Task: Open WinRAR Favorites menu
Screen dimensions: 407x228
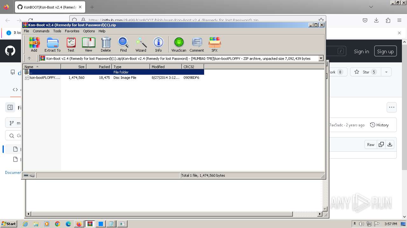Action: coord(72,31)
